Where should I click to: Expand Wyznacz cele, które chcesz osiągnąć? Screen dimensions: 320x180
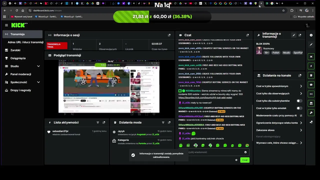pyautogui.click(x=301, y=143)
